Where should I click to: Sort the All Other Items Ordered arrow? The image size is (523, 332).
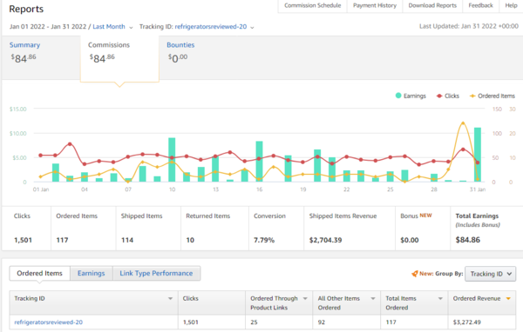click(x=373, y=298)
